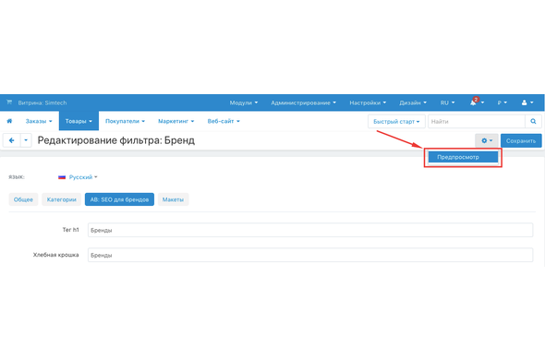
Task: Switch to the Категории tab
Action: tap(62, 199)
